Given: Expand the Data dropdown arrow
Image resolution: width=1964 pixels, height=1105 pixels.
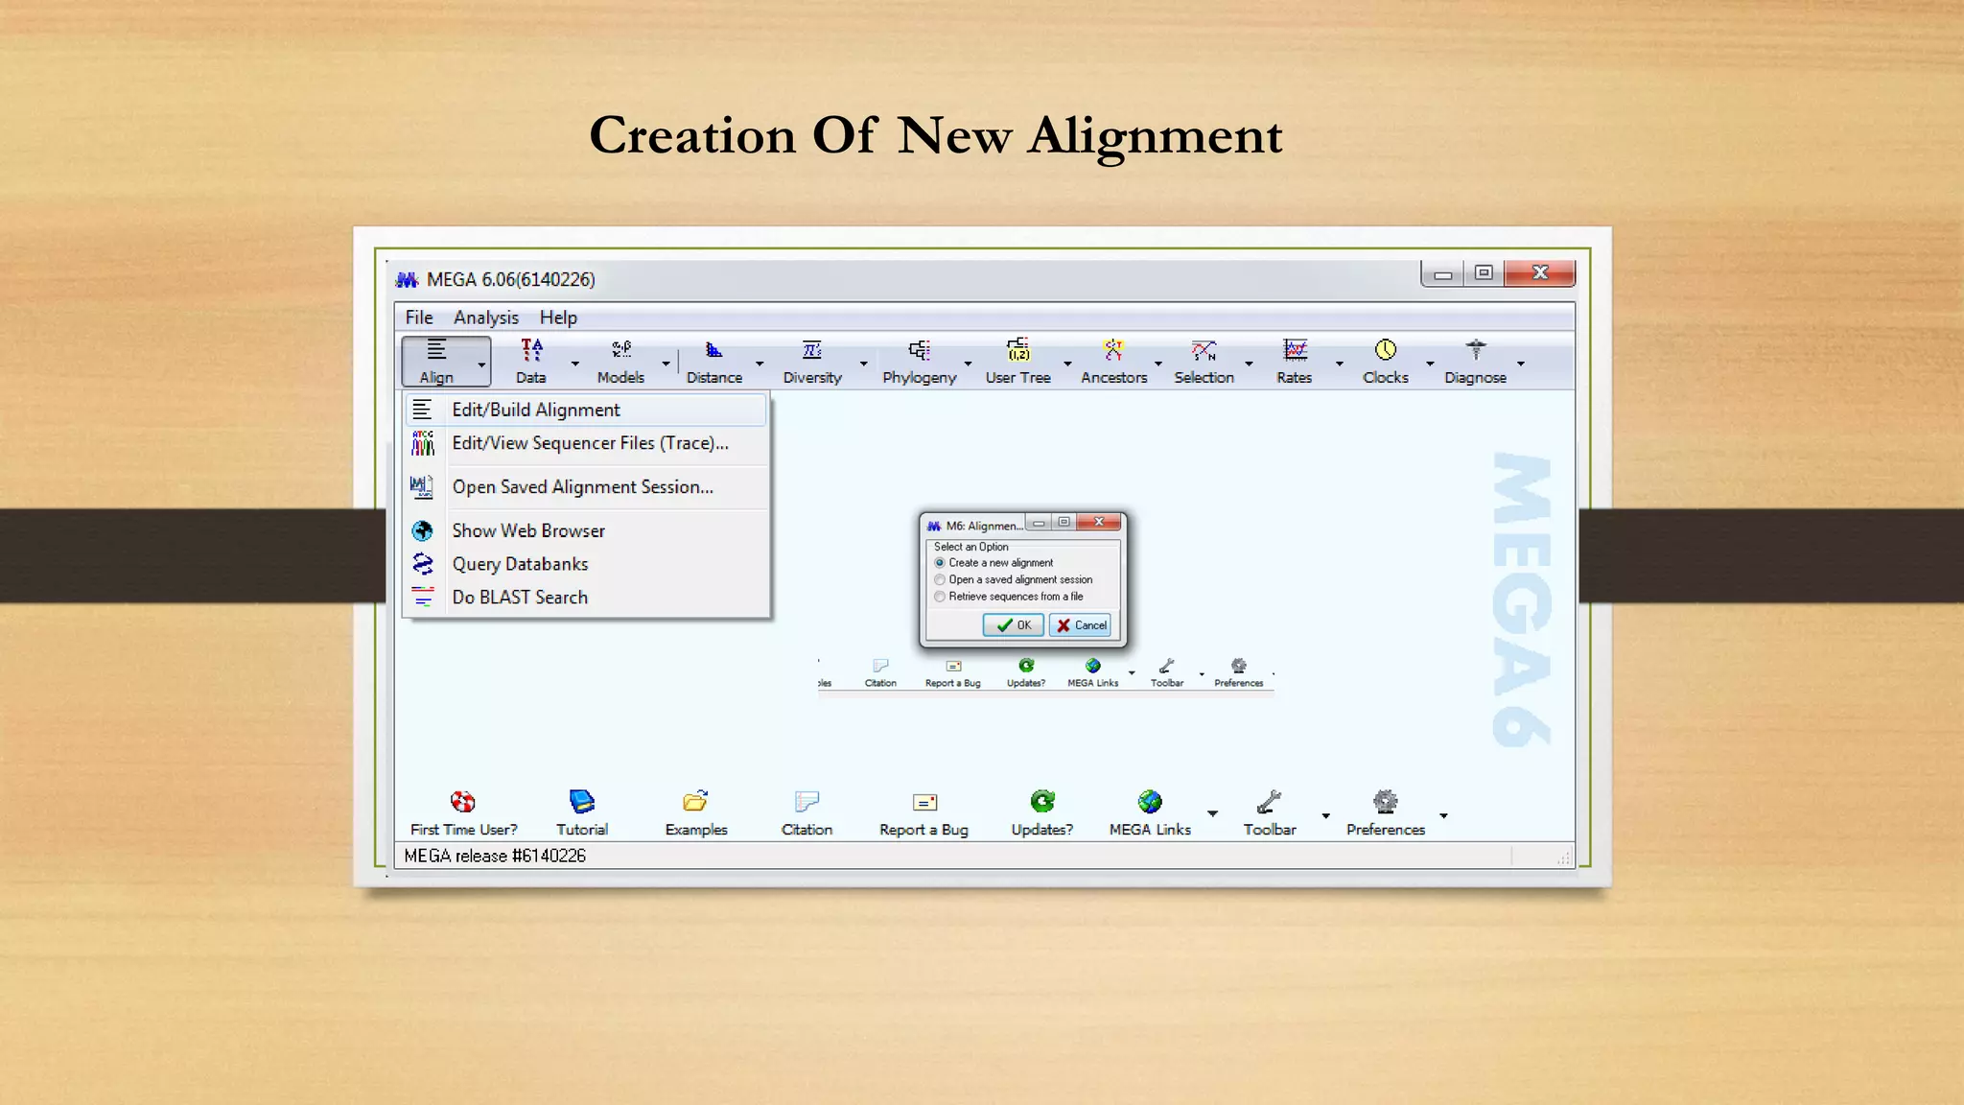Looking at the screenshot, I should coord(575,364).
